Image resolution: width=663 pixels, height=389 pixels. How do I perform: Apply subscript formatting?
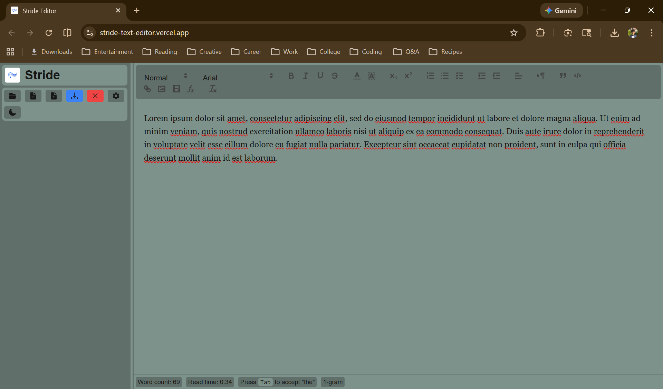(394, 76)
